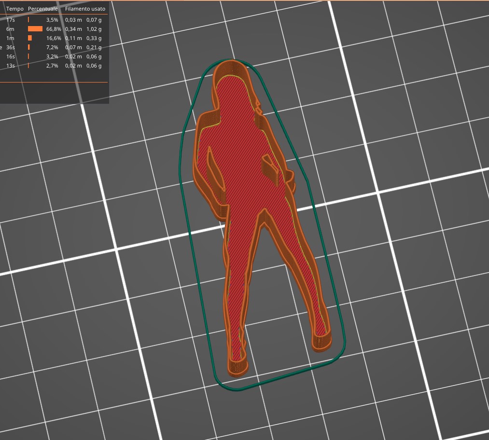Screen dimensions: 489x440
Task: Click the Filamento usato column header
Action: click(85, 8)
